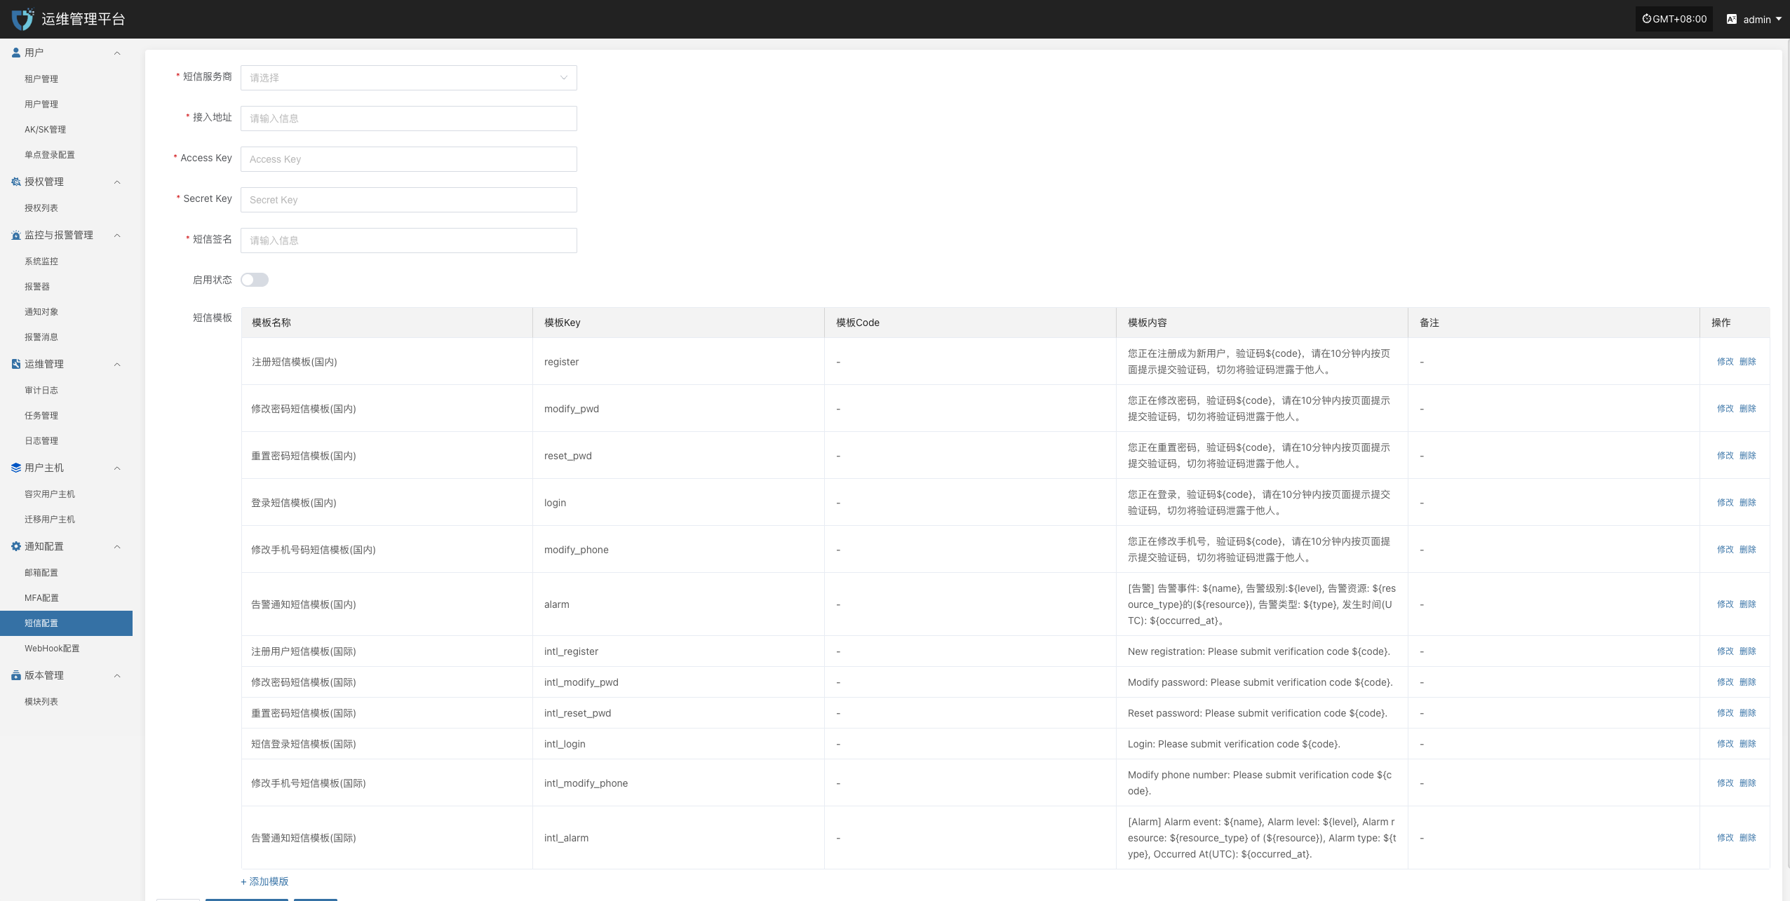Collapse the 授权管理 menu section
The width and height of the screenshot is (1790, 901).
(117, 182)
